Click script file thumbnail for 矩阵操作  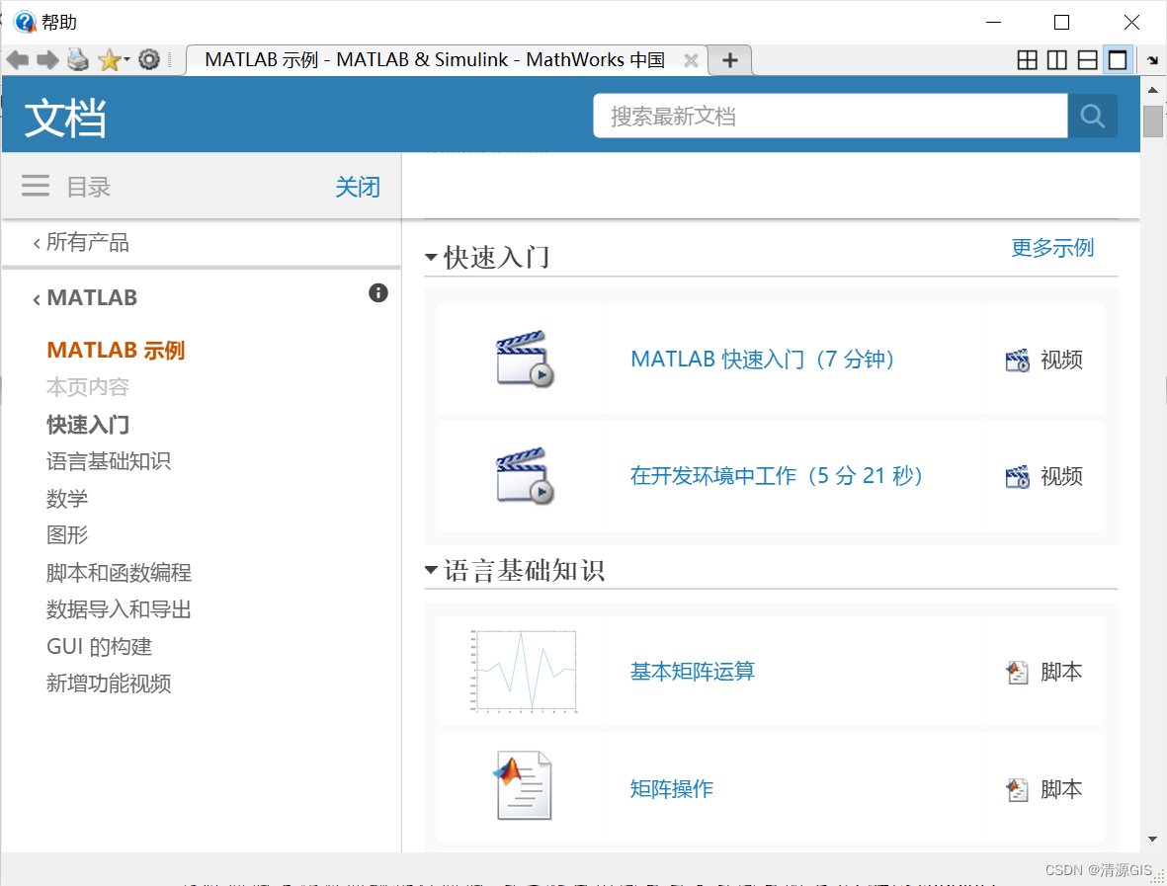(x=523, y=787)
